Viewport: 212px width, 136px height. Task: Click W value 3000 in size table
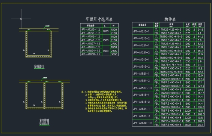click(x=114, y=54)
